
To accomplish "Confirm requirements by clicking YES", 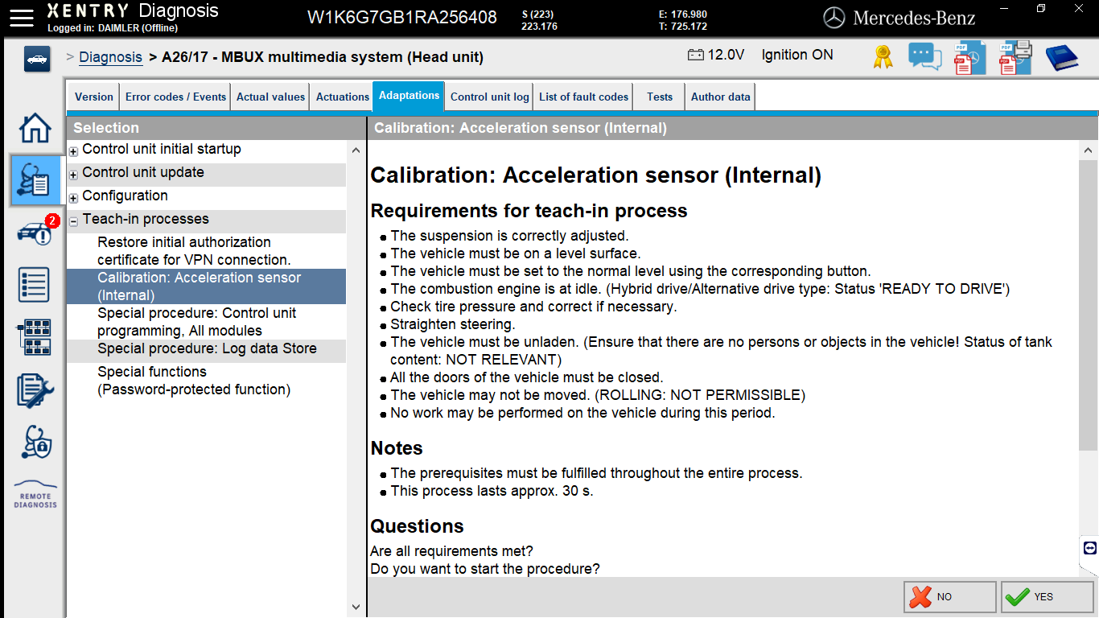I will tap(1045, 596).
